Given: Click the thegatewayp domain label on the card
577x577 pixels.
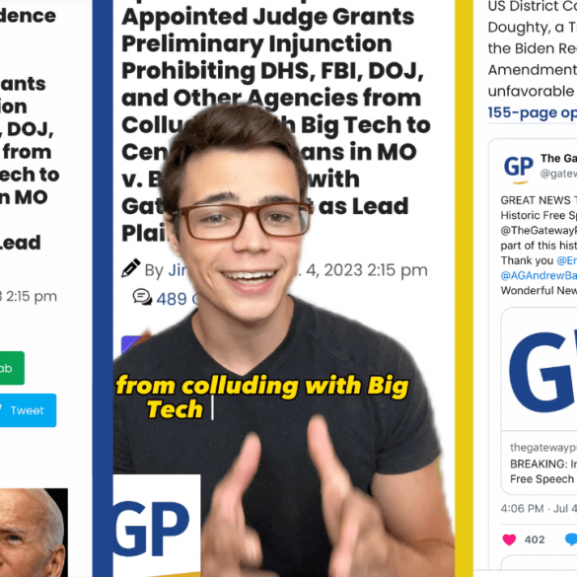Looking at the screenshot, I should tap(543, 447).
